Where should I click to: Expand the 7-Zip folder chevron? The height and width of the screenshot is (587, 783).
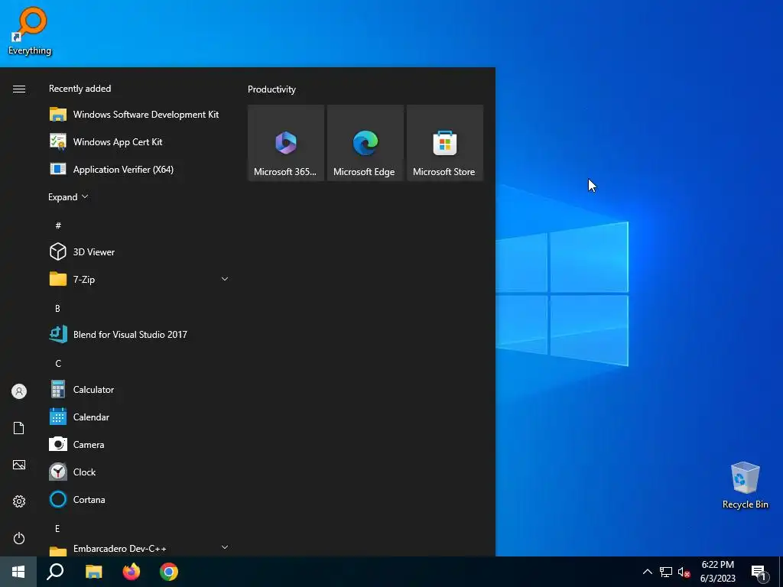tap(225, 279)
